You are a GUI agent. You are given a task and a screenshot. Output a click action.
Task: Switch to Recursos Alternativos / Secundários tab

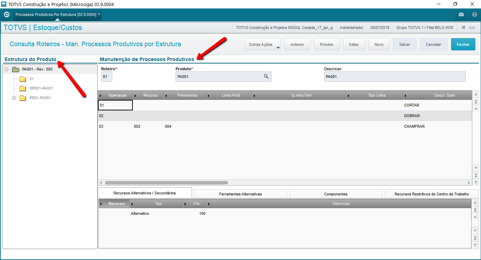pos(145,193)
